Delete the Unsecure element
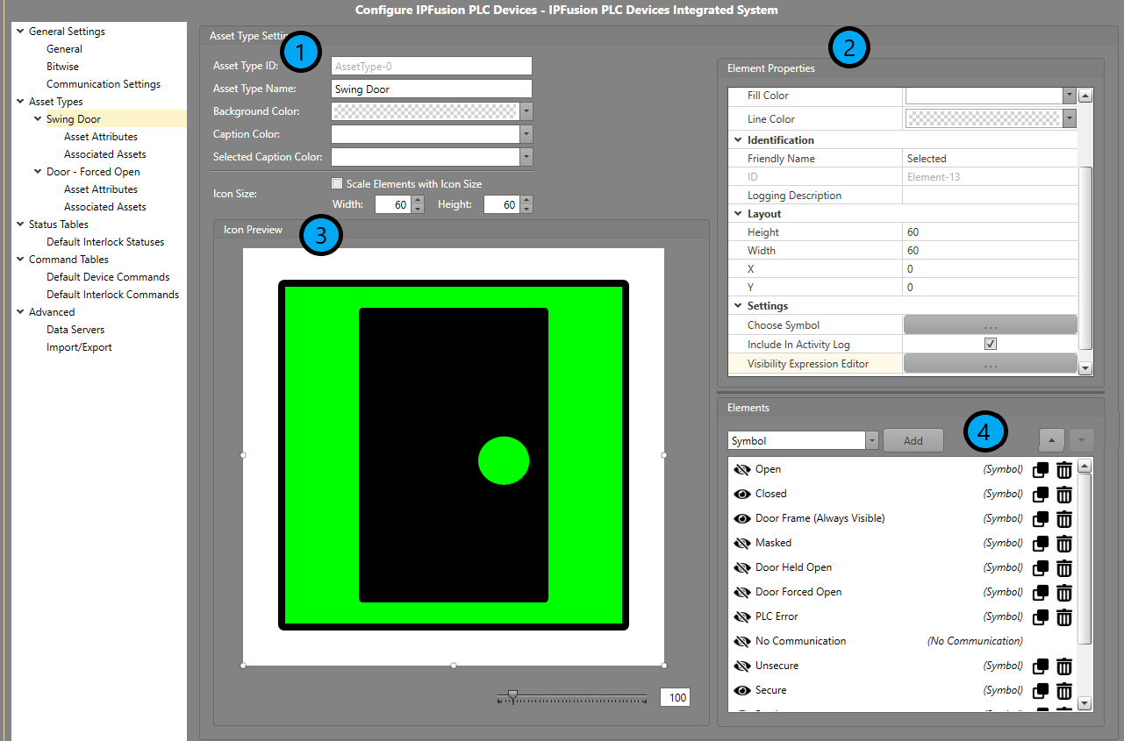This screenshot has width=1124, height=741. tap(1064, 666)
